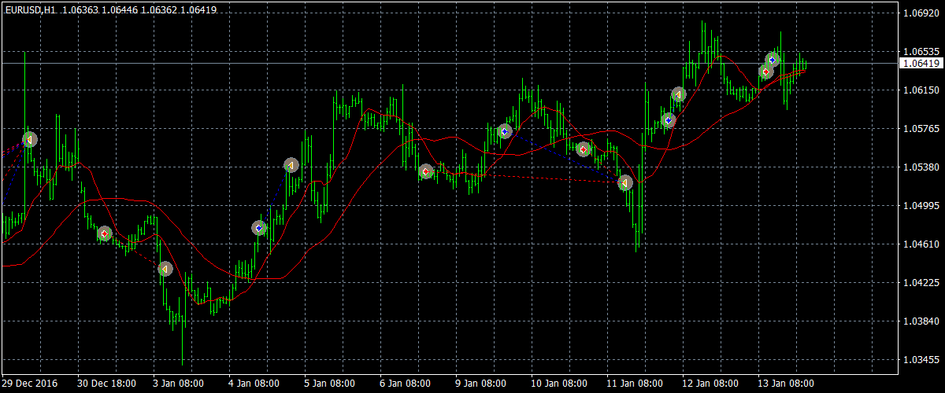
Task: Click the 1.05380 price axis label
Action: [921, 167]
